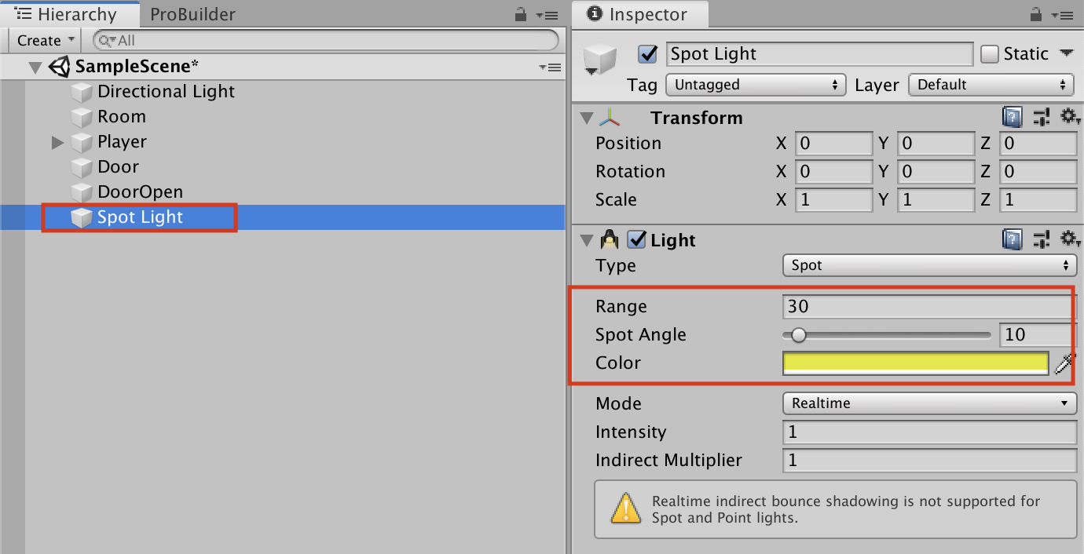Image resolution: width=1084 pixels, height=554 pixels.
Task: Click the Range input field
Action: point(928,306)
